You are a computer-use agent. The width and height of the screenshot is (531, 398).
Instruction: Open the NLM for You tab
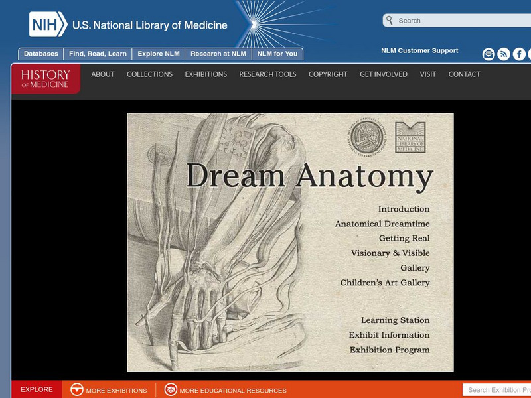(x=277, y=54)
